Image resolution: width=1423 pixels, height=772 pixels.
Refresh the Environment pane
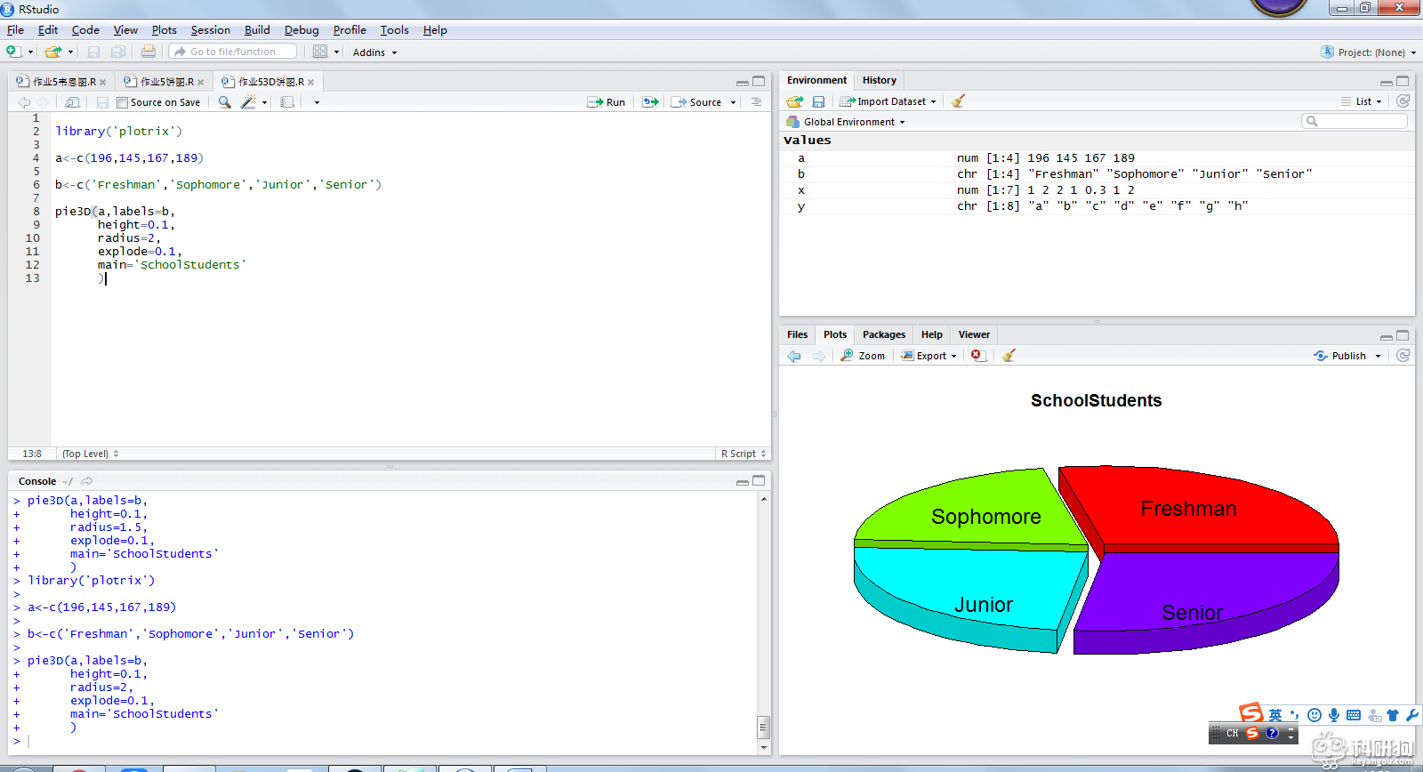[1403, 101]
